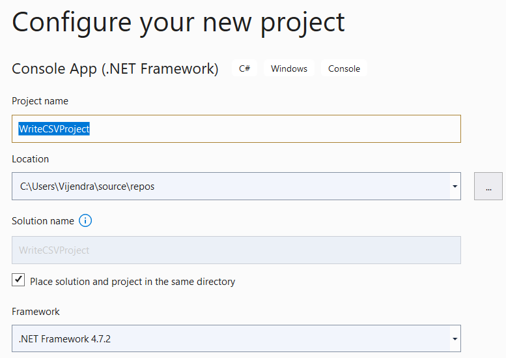Click the Place solution and project label text

point(133,282)
